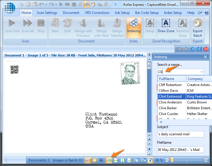Viewport: 212px width, 166px height.
Task: Click the book icon next to Help tab
Action: tap(200, 12)
